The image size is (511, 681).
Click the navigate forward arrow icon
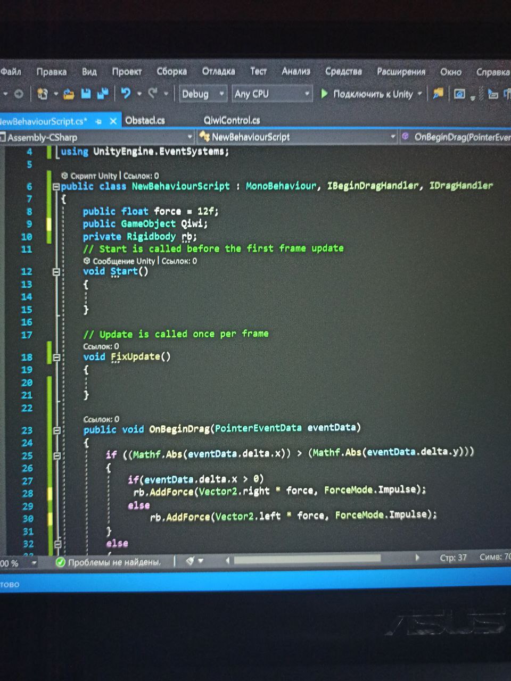coord(19,94)
